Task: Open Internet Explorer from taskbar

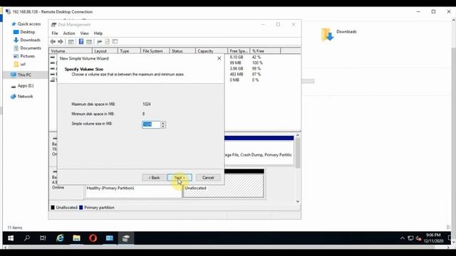Action: (60, 238)
